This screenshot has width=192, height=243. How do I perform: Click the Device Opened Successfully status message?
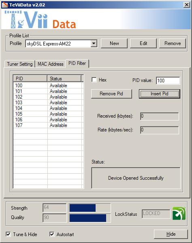136,178
